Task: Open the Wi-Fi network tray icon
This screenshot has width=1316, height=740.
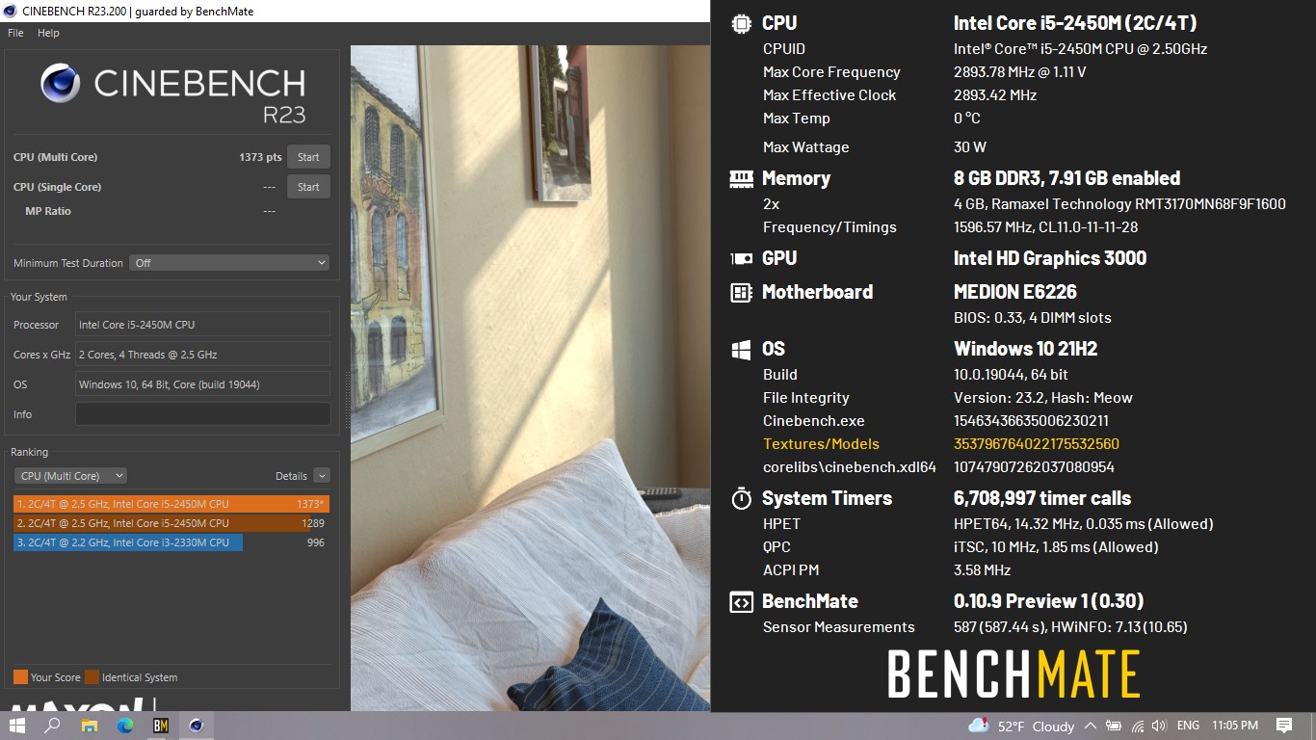Action: tap(1137, 726)
